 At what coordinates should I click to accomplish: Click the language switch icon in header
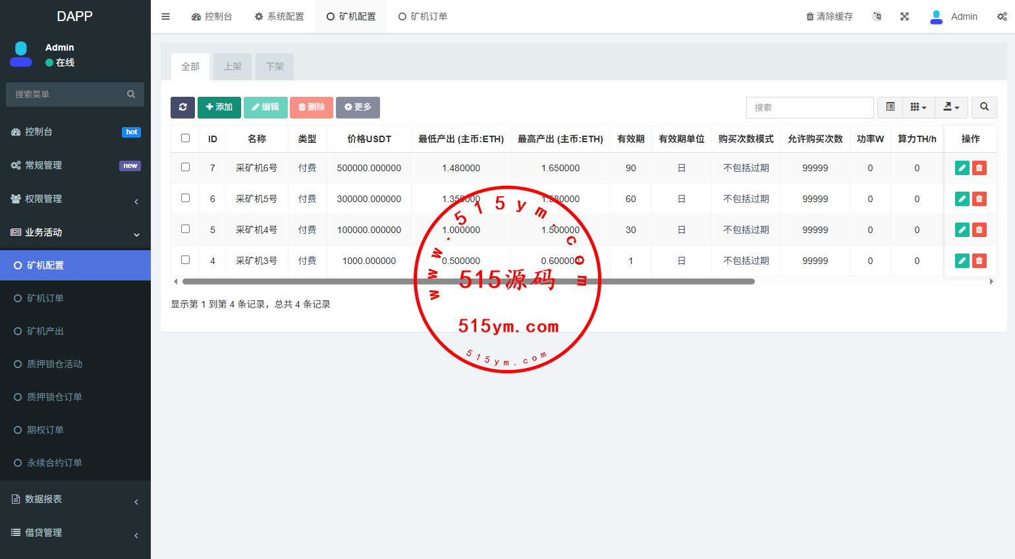(877, 16)
